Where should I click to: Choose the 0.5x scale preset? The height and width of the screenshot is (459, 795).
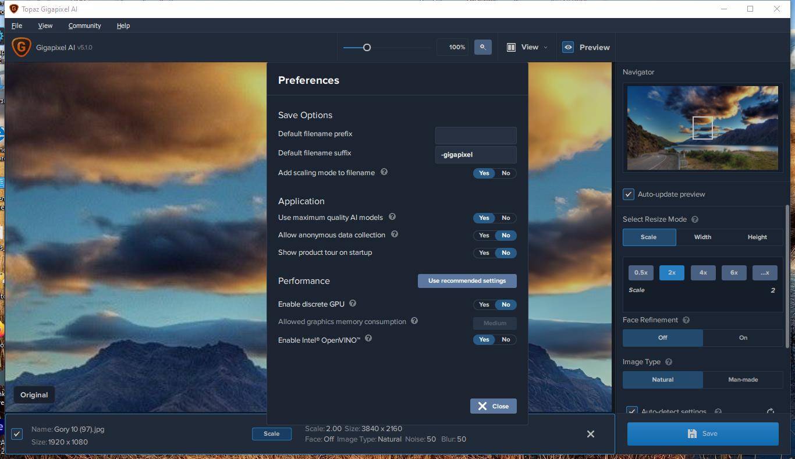coord(641,272)
